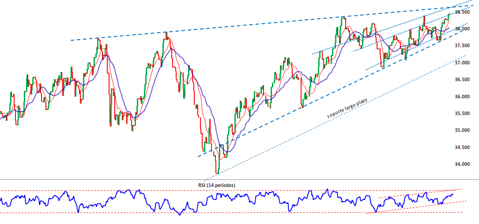The width and height of the screenshot is (479, 224).
Task: Click the 37.000 price axis label
Action: 462,63
